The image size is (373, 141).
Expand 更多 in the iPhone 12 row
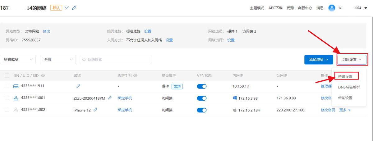coord(345,110)
